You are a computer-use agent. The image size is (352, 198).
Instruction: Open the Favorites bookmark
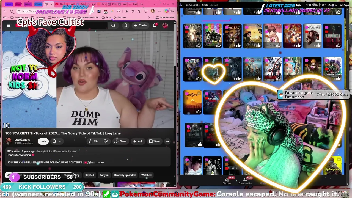(x=120, y=17)
